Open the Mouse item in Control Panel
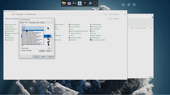170x95 pixels. pyautogui.click(x=92, y=31)
